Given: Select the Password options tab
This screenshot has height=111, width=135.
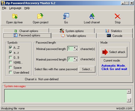Looking at the screenshot, I should point(27,35).
